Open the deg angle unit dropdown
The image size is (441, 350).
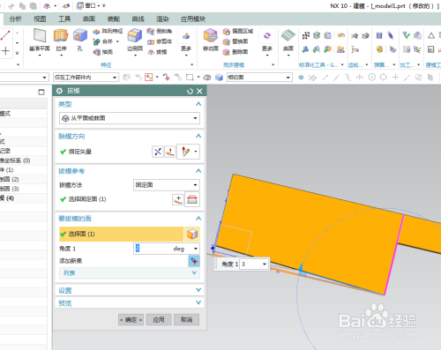click(x=196, y=249)
